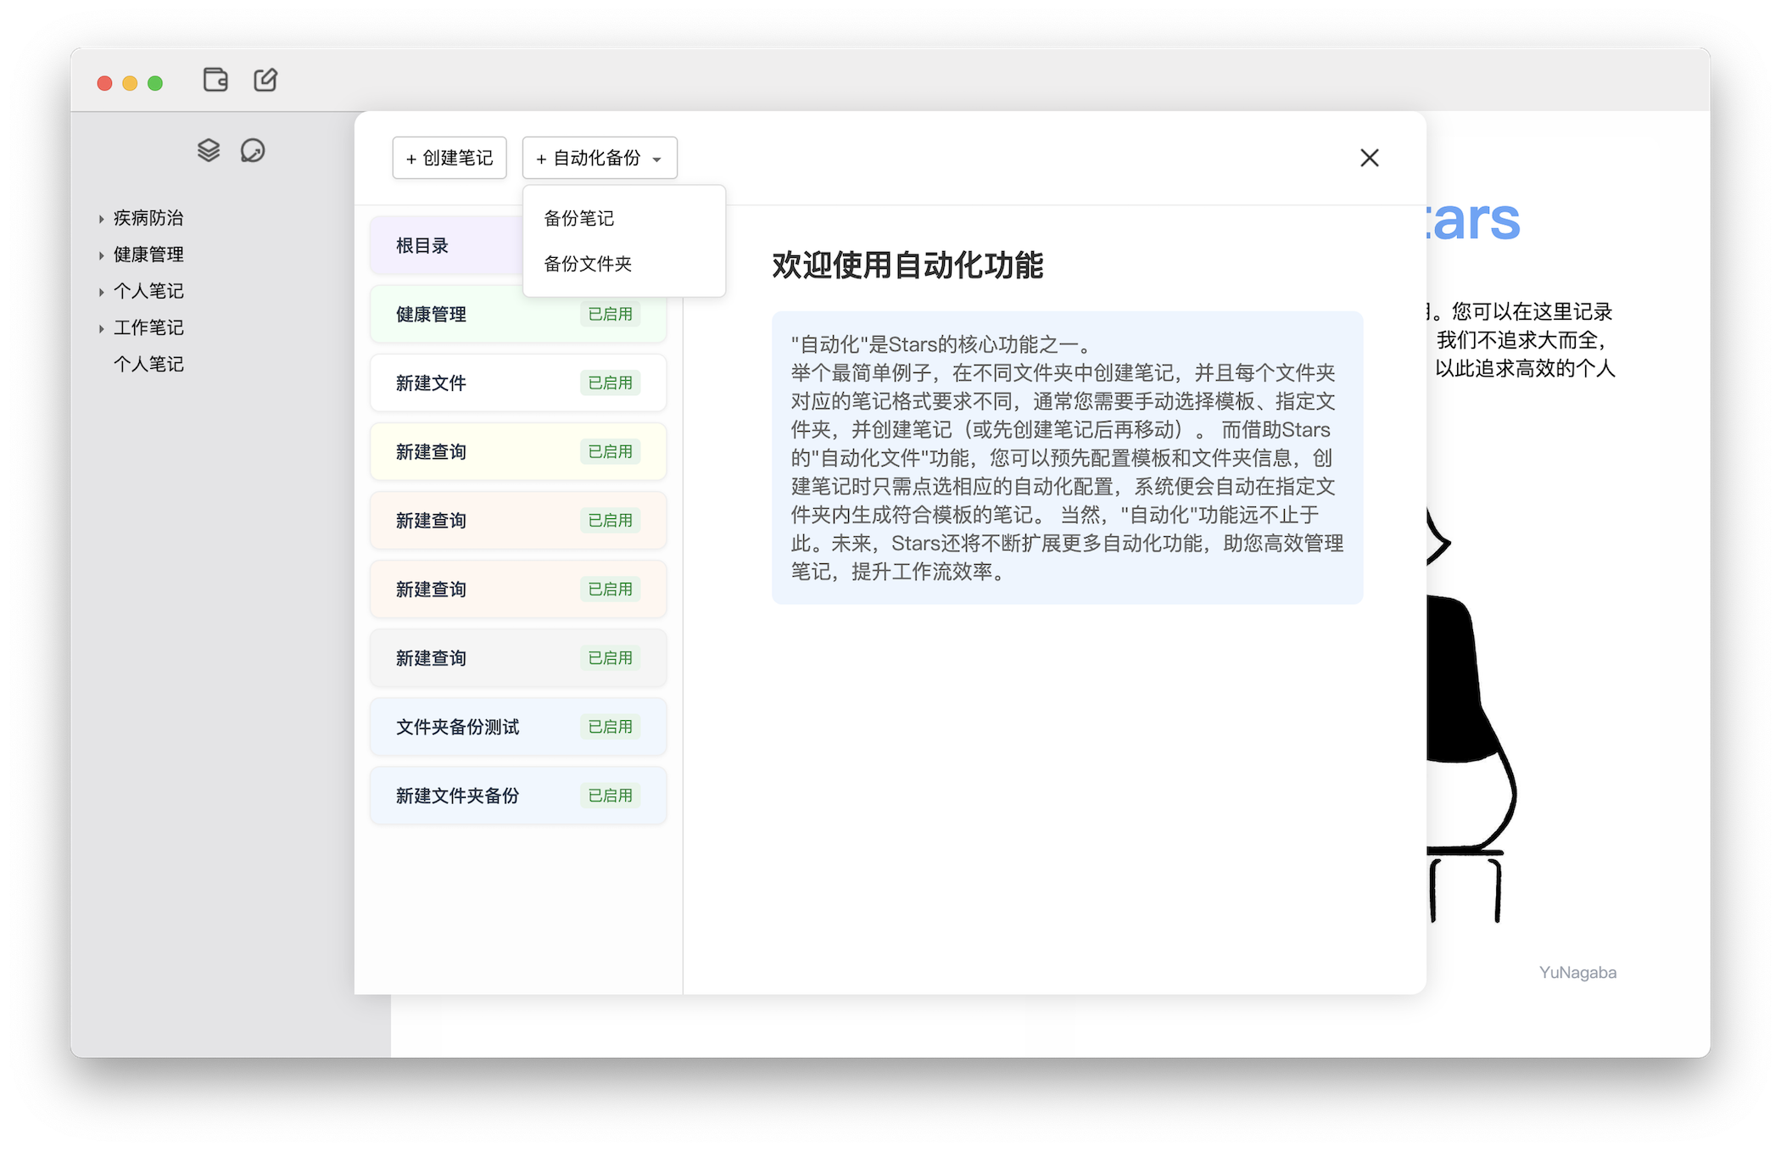Open the 自动化备份 dropdown

[599, 158]
